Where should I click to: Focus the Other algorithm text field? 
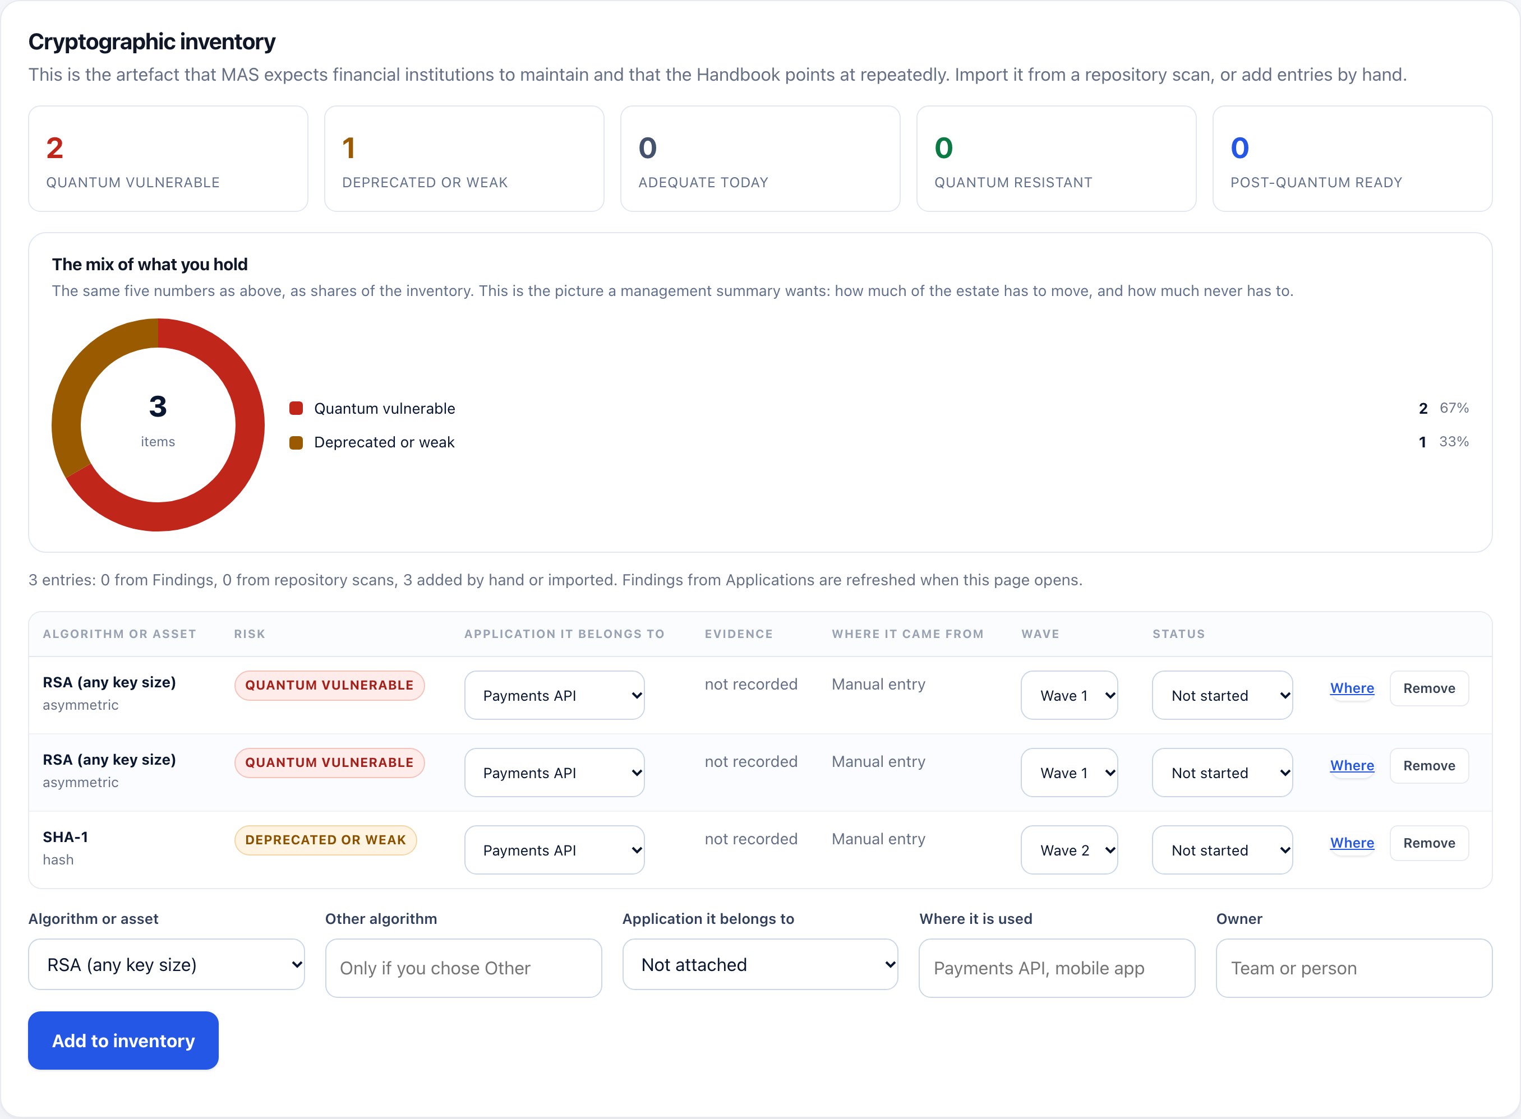coord(463,968)
